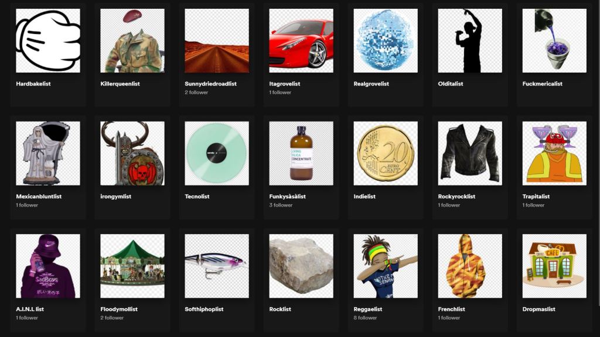Screen dimensions: 600x337
Task: Open the red sports car Itagrovelist cover
Action: pos(301,40)
